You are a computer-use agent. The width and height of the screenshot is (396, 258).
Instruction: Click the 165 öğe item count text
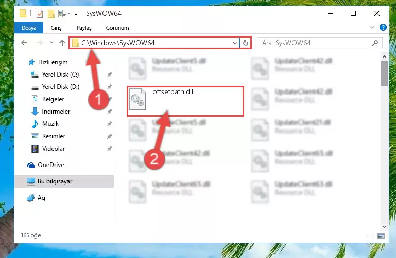(x=31, y=235)
